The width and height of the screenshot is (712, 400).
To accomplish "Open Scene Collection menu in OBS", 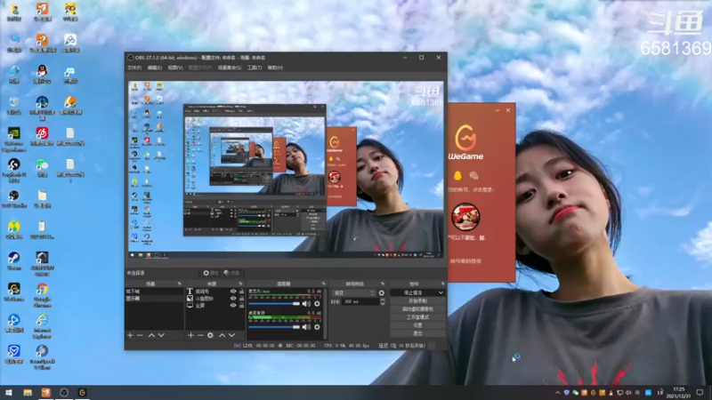I will click(230, 68).
